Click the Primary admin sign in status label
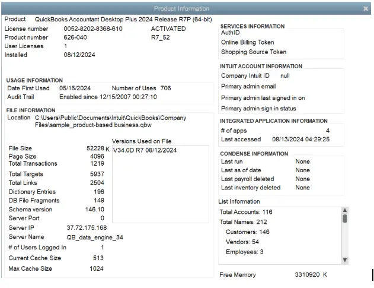This screenshot has width=374, height=288. click(258, 109)
